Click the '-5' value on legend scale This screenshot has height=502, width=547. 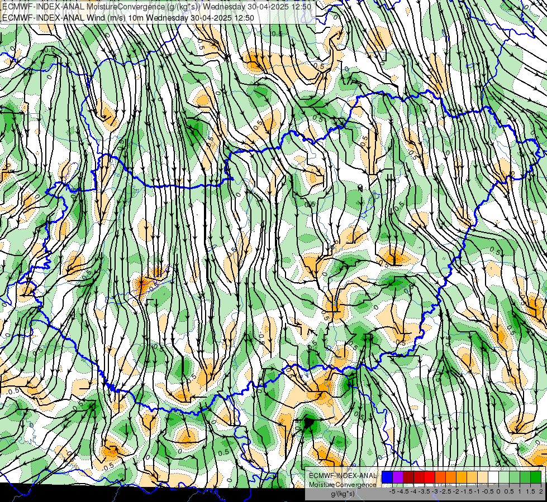tap(392, 491)
